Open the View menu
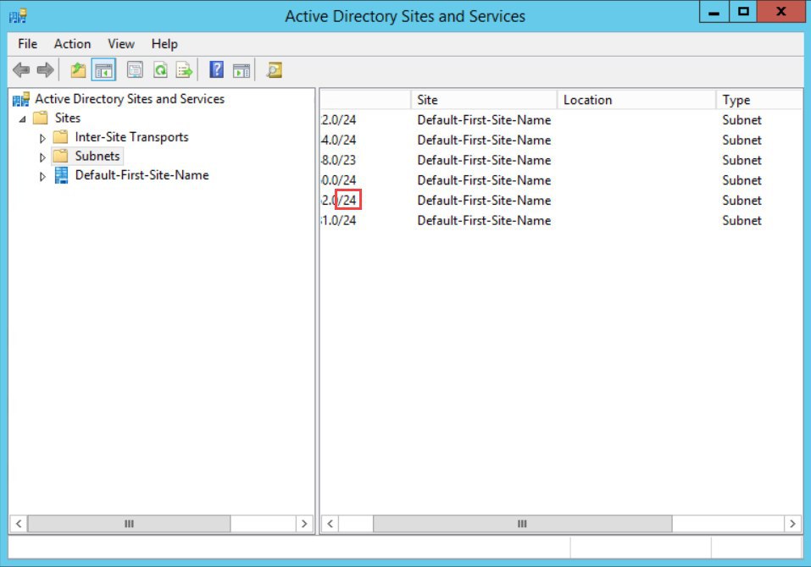811x567 pixels. tap(121, 44)
